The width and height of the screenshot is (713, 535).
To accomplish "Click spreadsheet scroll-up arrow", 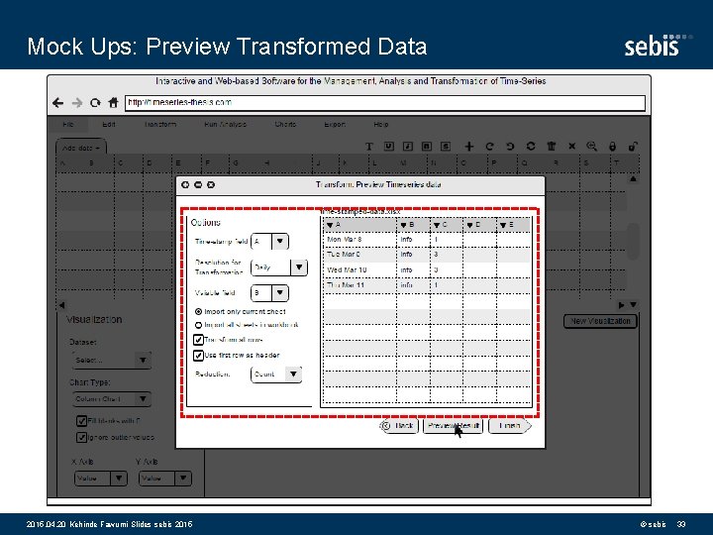I will pos(633,179).
